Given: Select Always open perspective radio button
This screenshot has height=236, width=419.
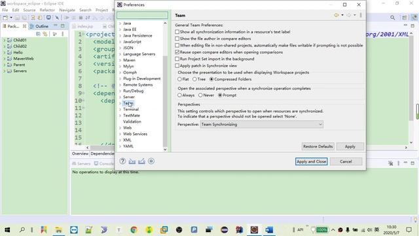Looking at the screenshot, I should 179,95.
